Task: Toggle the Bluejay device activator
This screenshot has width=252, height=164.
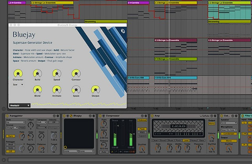Action: [x=64, y=116]
